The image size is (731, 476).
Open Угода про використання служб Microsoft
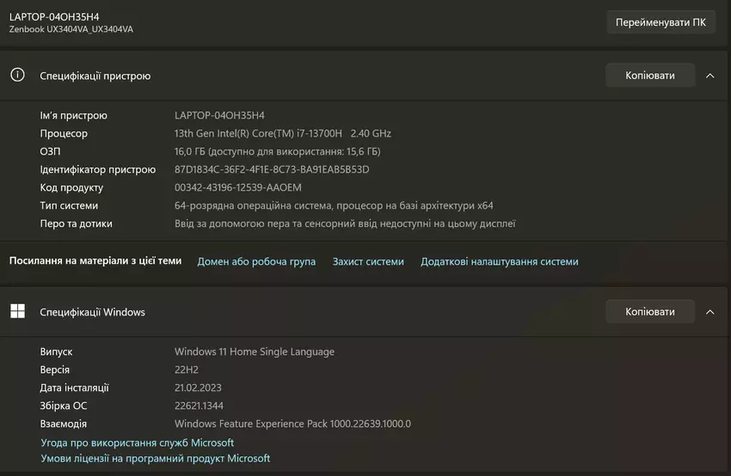[x=138, y=442]
